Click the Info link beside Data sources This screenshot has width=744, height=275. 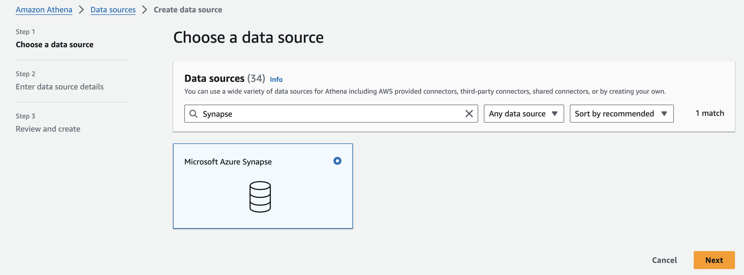pyautogui.click(x=276, y=80)
